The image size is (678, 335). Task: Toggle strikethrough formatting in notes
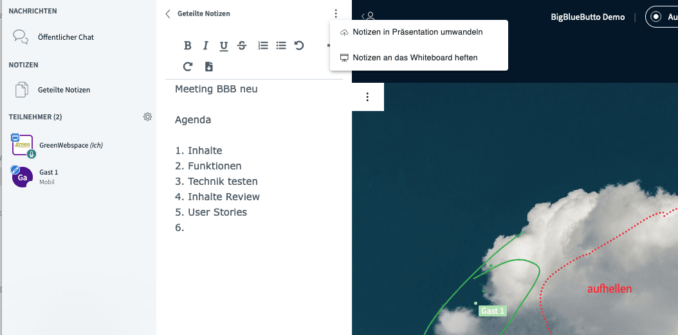242,46
